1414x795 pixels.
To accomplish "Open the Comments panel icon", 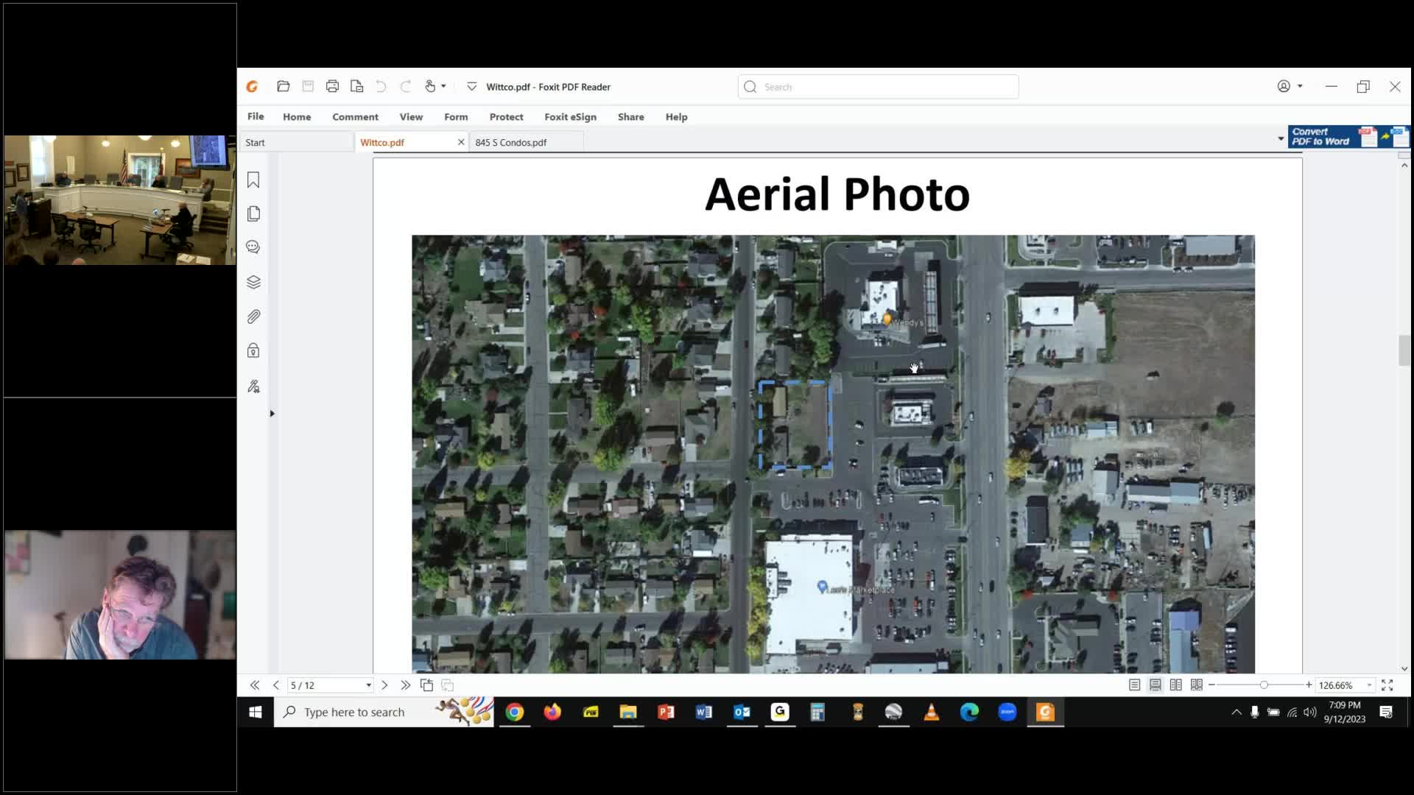I will point(253,247).
